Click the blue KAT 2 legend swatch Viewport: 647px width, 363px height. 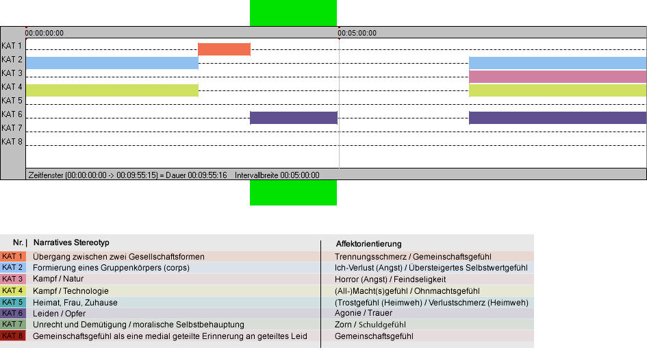tap(13, 268)
